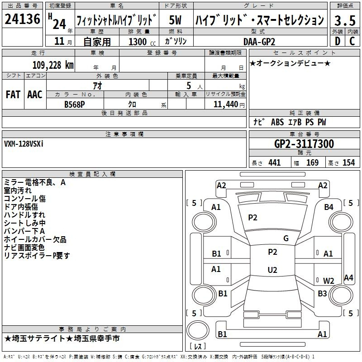The image size is (362, 362).
Task: Click the exterior grade D cell
Action: (x=337, y=41)
